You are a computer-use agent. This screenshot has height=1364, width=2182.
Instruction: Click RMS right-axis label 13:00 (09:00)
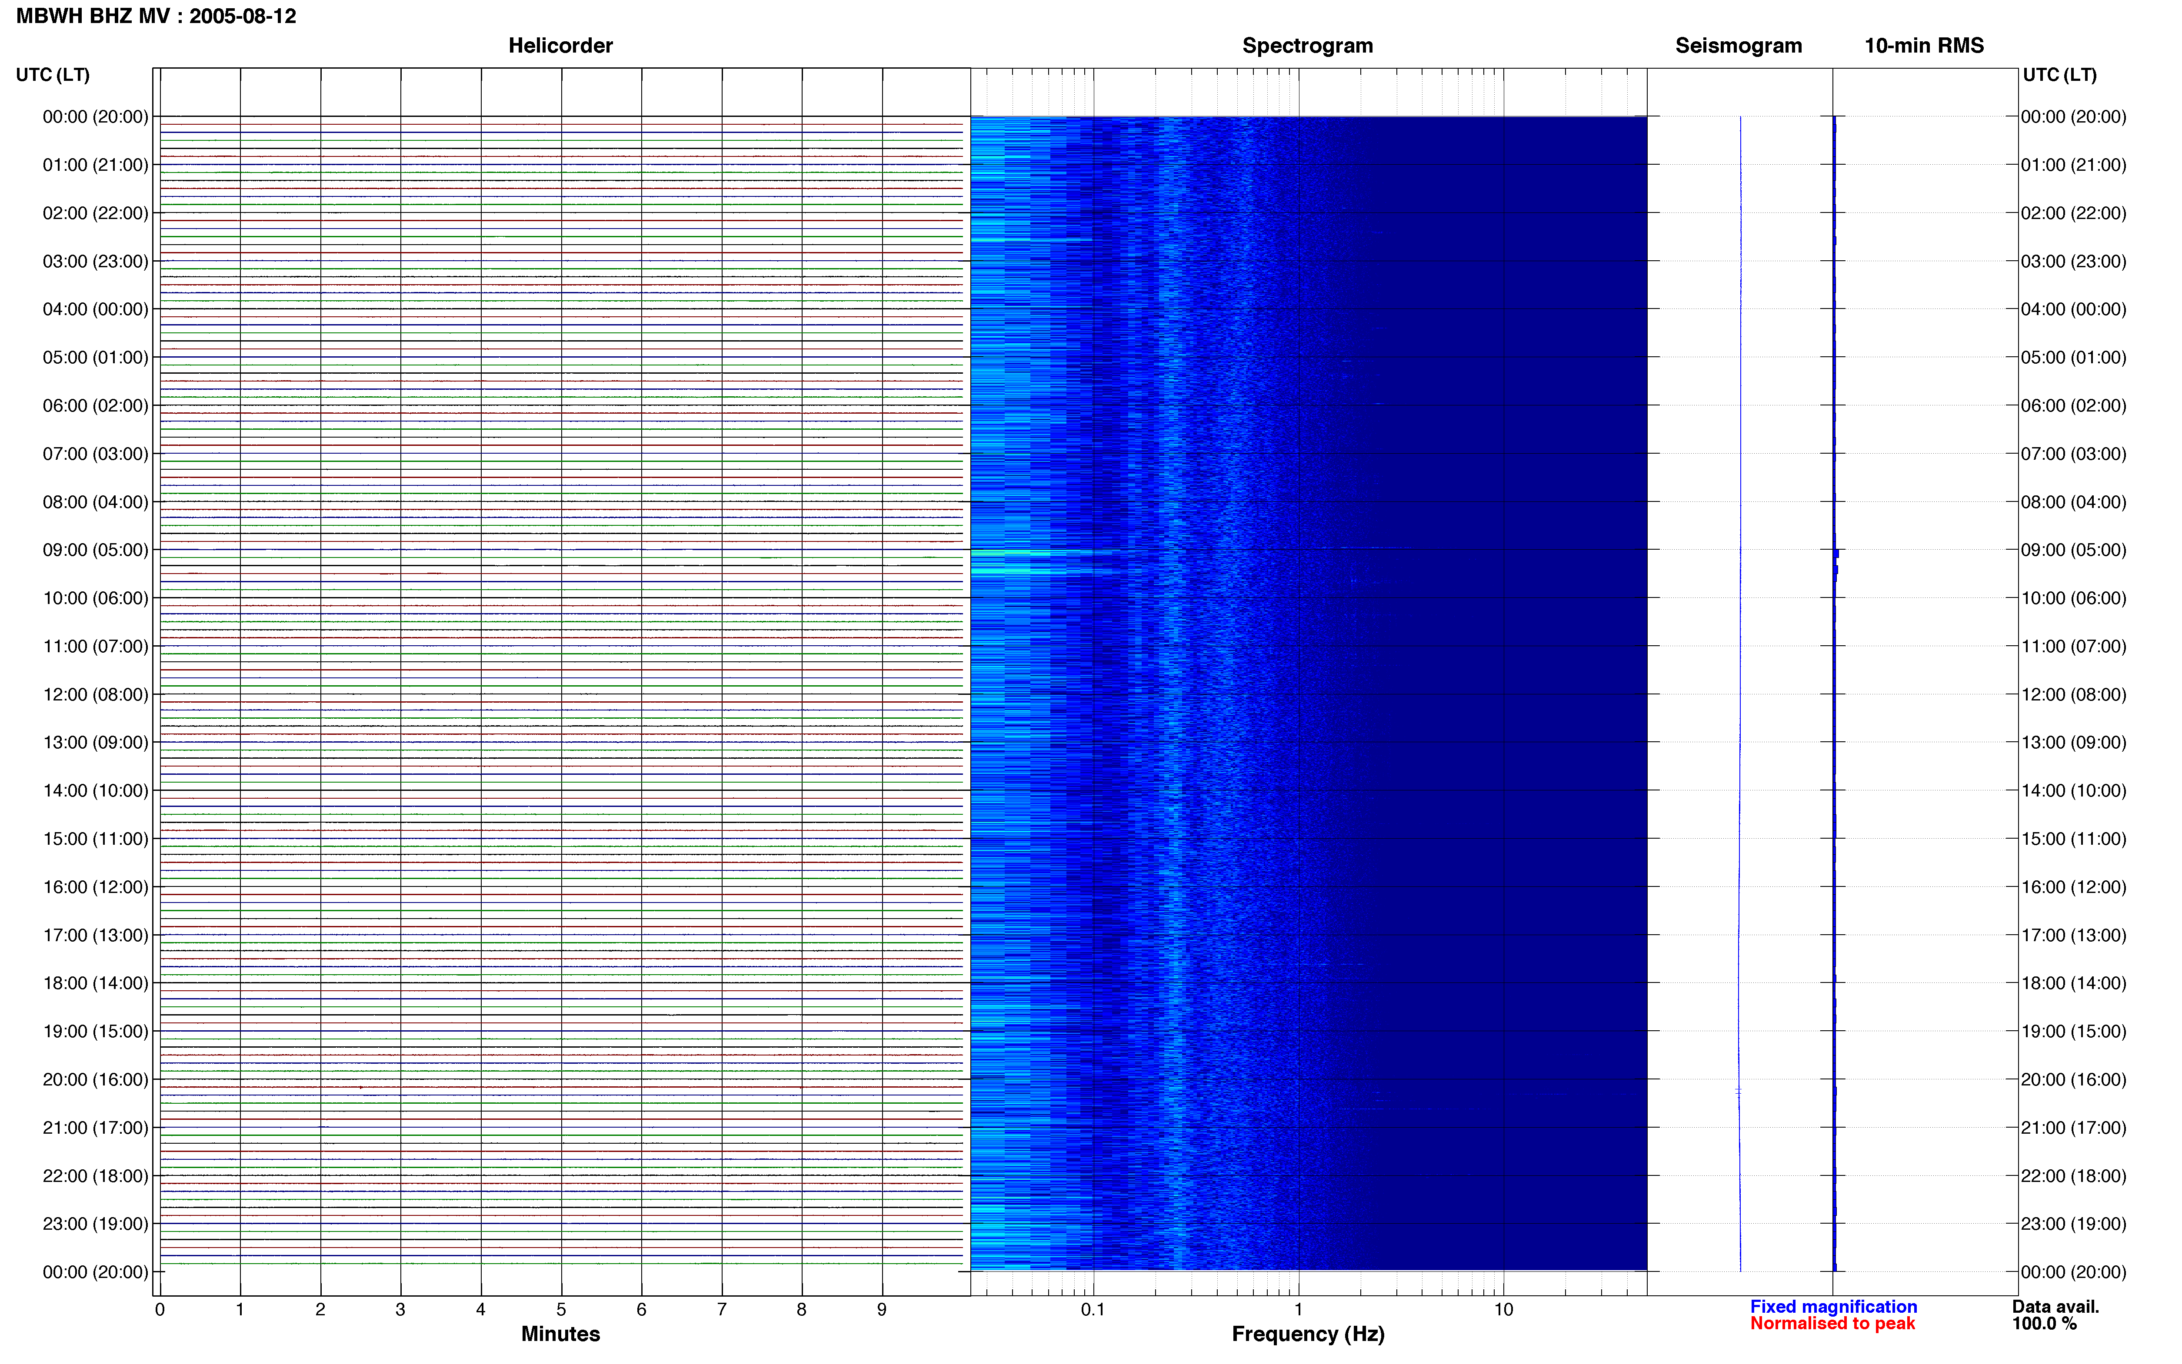coord(2074,743)
